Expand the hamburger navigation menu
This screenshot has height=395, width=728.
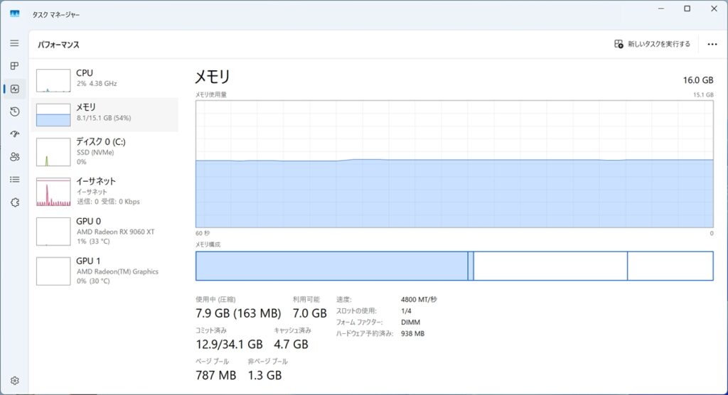pyautogui.click(x=14, y=43)
